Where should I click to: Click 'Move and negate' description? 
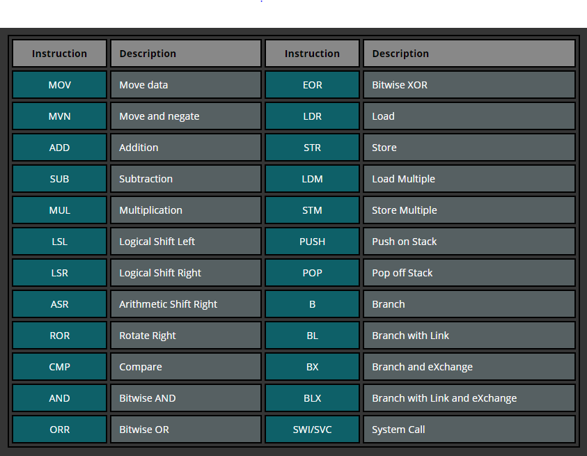(x=186, y=116)
